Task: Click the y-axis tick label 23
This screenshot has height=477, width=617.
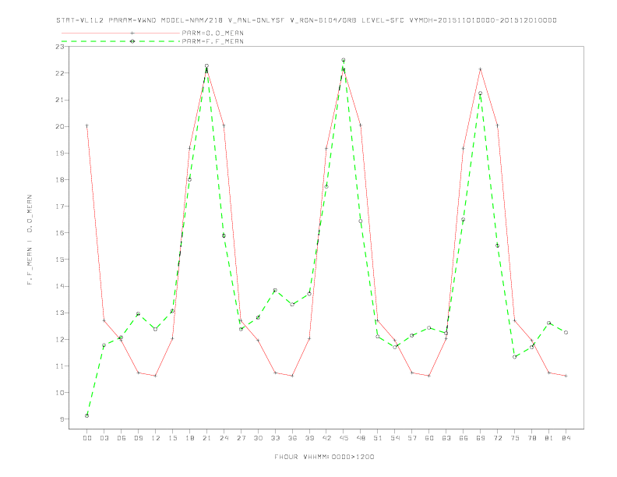Action: coord(60,47)
